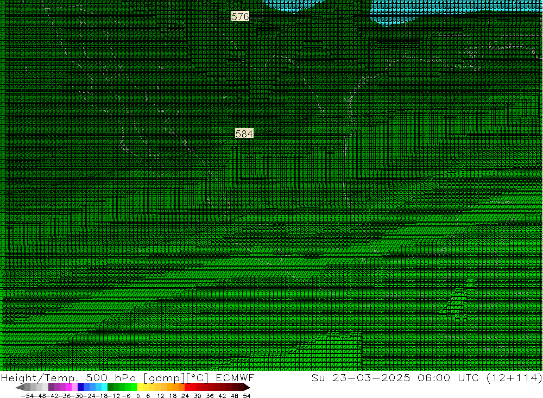
Task: Select the Height/Temp. 500 hPa title text
Action: [68, 377]
